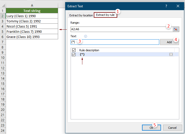The width and height of the screenshot is (185, 134).
Task: Switch to Extract by location tab
Action: pyautogui.click(x=81, y=15)
